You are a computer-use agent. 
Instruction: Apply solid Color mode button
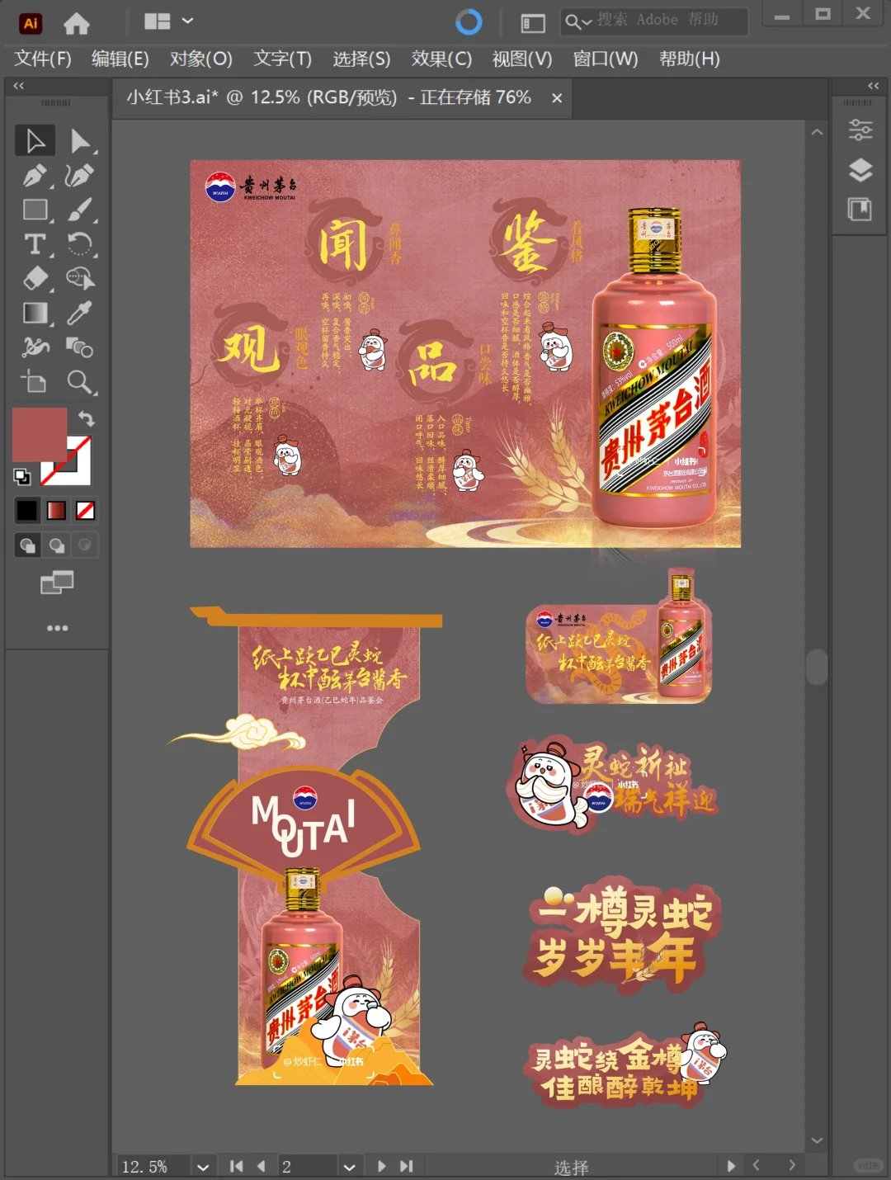[x=27, y=511]
